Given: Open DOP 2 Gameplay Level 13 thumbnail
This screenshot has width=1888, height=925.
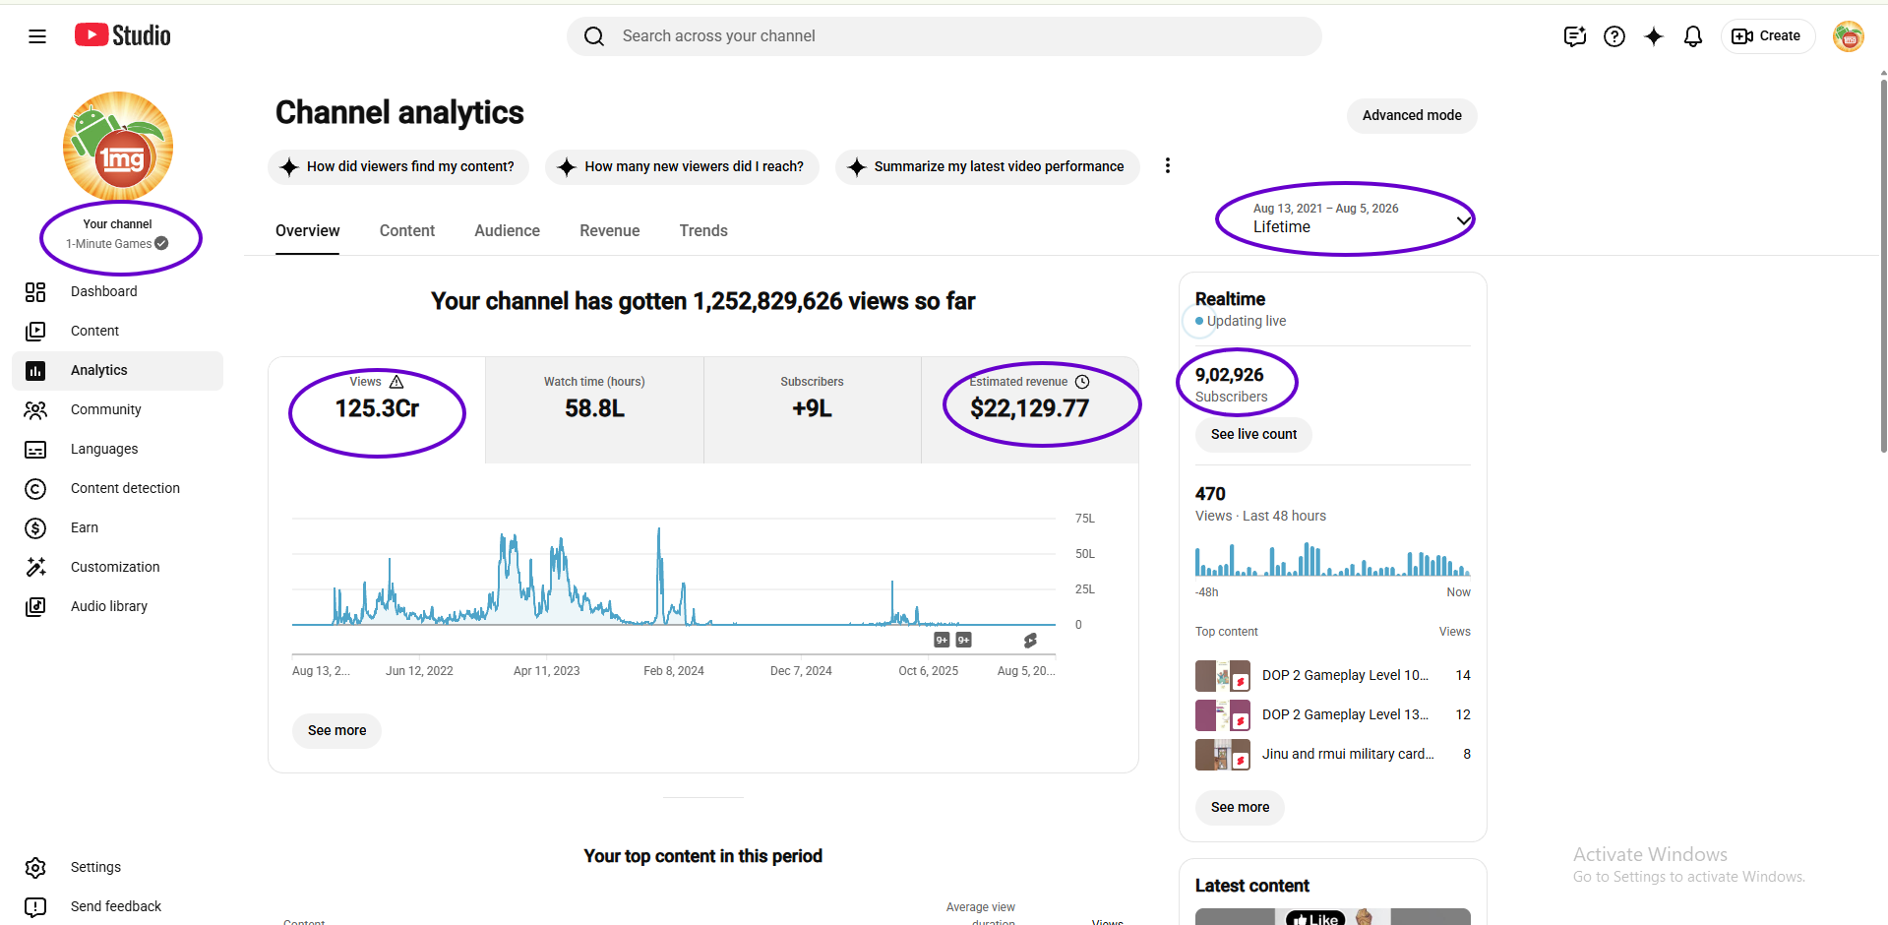Looking at the screenshot, I should pyautogui.click(x=1223, y=715).
